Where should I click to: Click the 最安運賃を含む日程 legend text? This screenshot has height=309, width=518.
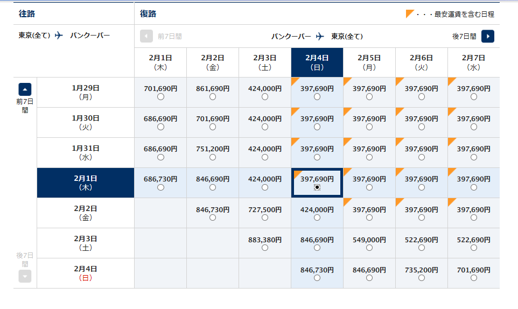click(464, 14)
